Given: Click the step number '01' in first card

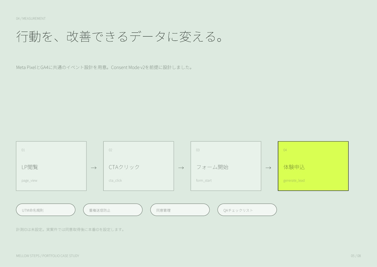Looking at the screenshot, I should tap(23, 150).
